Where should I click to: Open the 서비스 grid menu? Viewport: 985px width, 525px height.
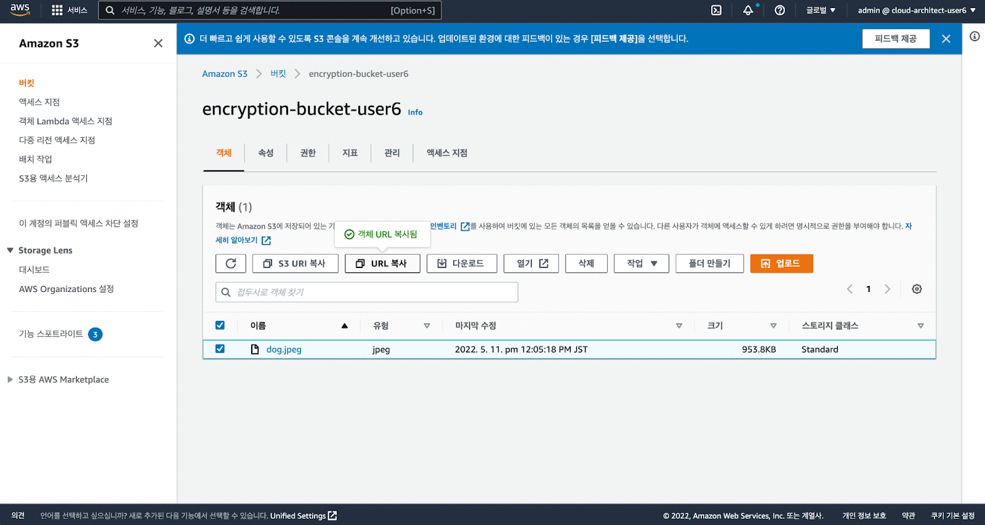coord(70,10)
